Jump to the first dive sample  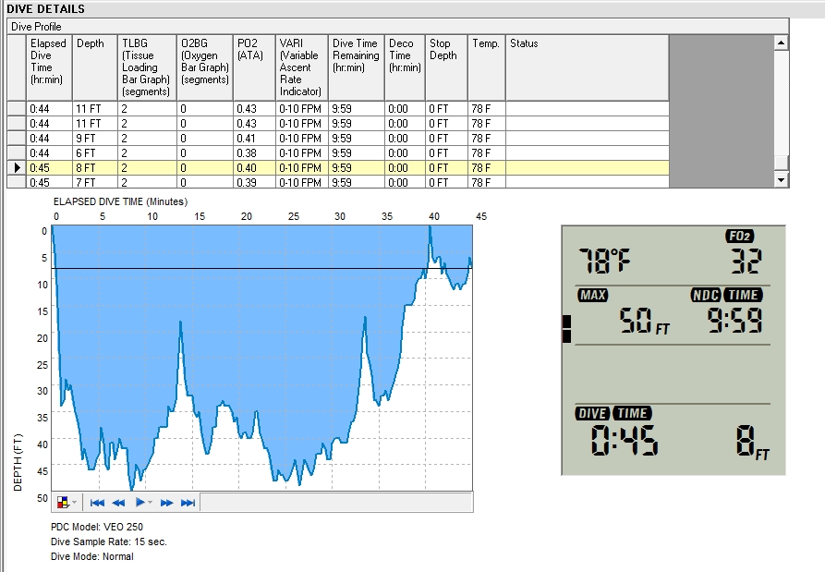click(97, 503)
